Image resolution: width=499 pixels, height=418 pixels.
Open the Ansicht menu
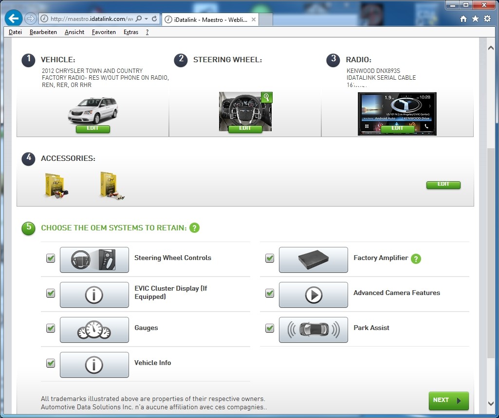[74, 32]
